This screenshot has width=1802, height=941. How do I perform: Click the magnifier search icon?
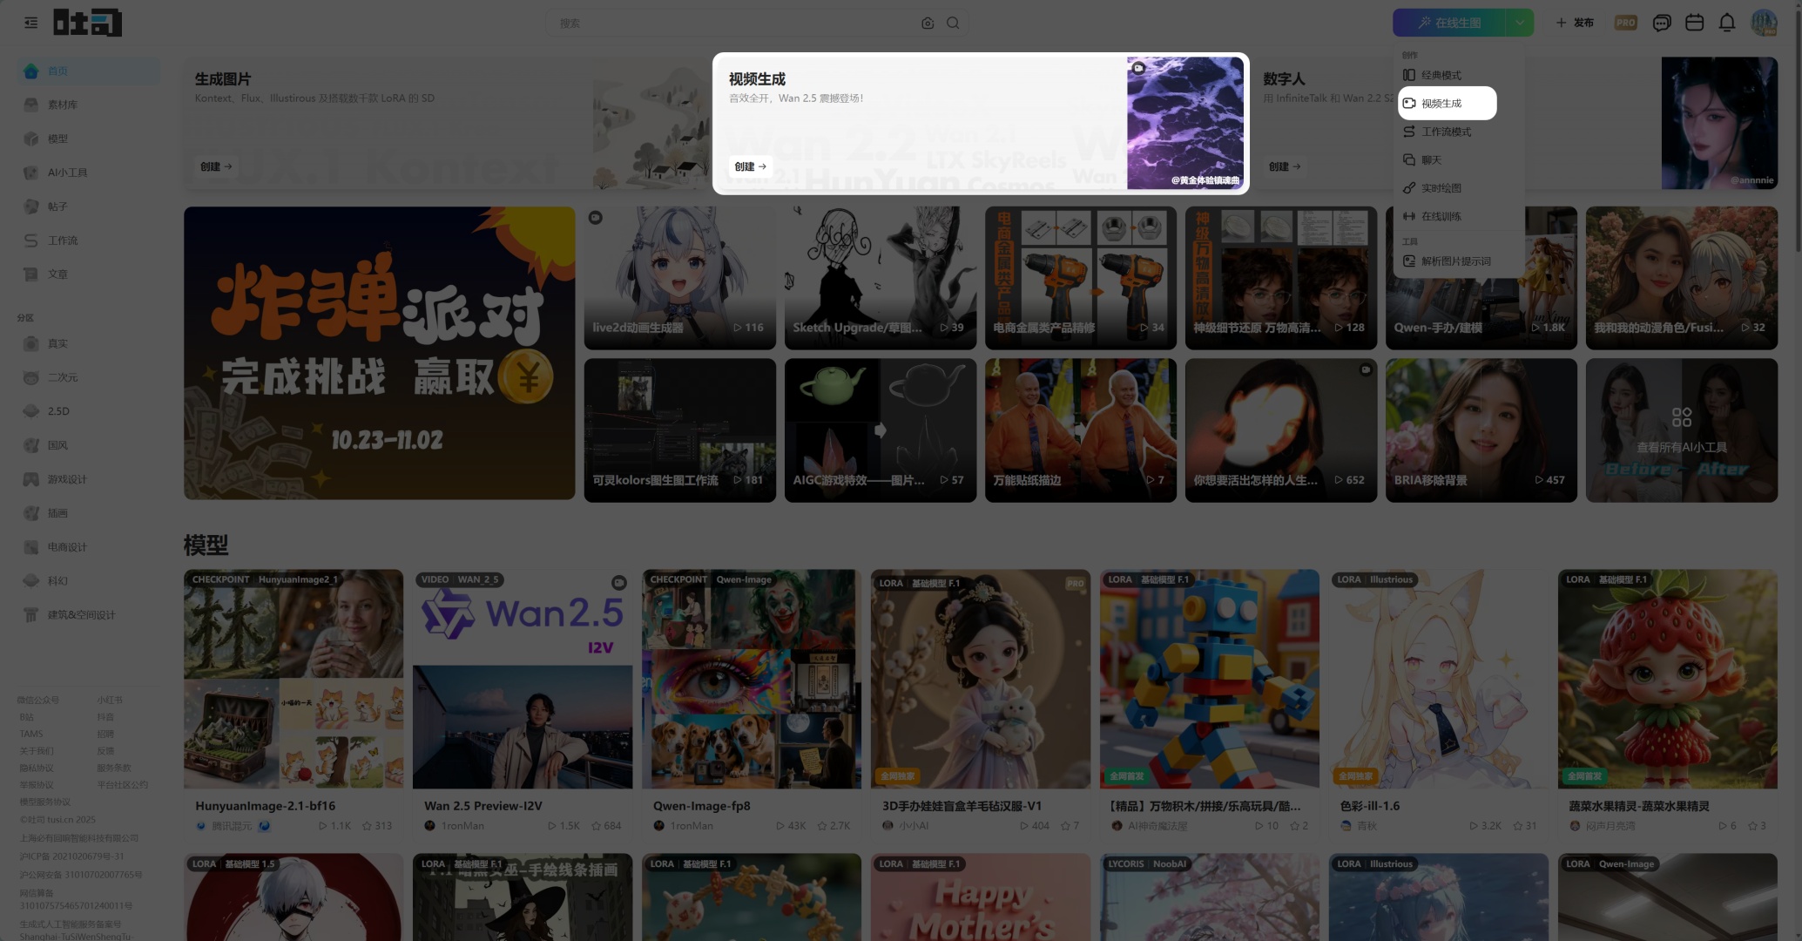coord(953,24)
